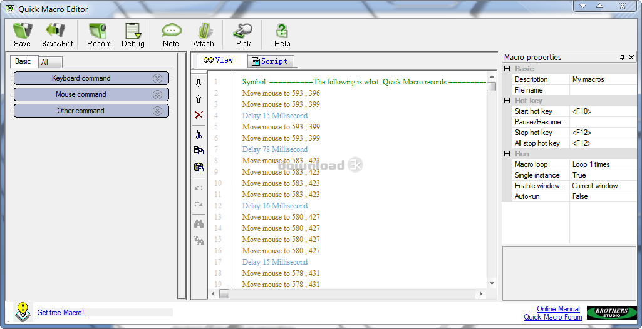This screenshot has height=329, width=642.
Task: Collapse the Hot key property group
Action: (x=507, y=101)
